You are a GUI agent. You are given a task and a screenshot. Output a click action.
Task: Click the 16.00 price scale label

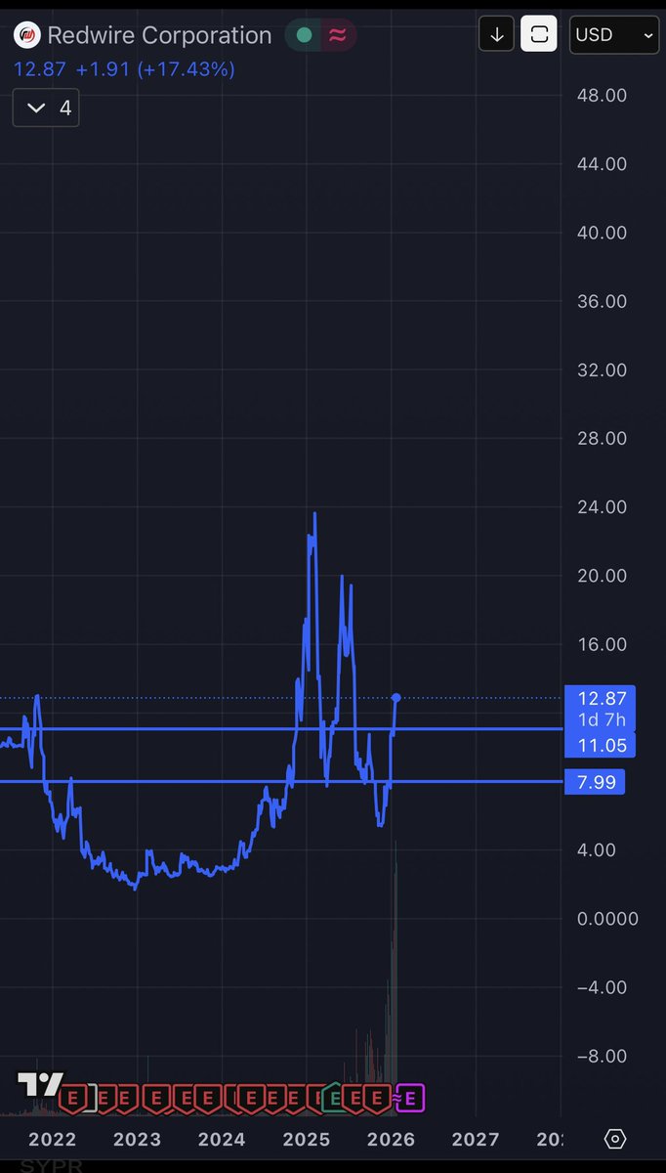click(603, 644)
